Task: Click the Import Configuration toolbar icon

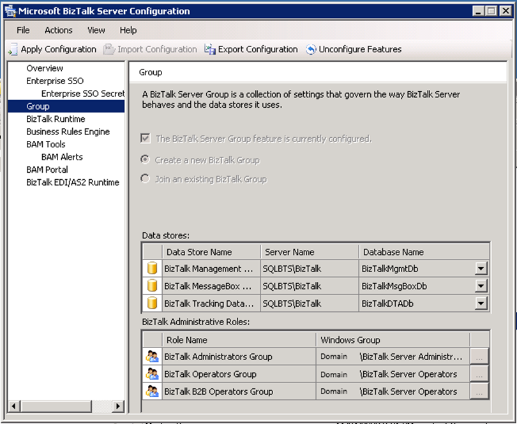Action: [109, 50]
